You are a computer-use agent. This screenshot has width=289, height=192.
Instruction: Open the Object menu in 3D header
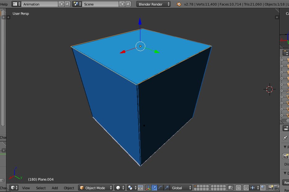(x=69, y=188)
